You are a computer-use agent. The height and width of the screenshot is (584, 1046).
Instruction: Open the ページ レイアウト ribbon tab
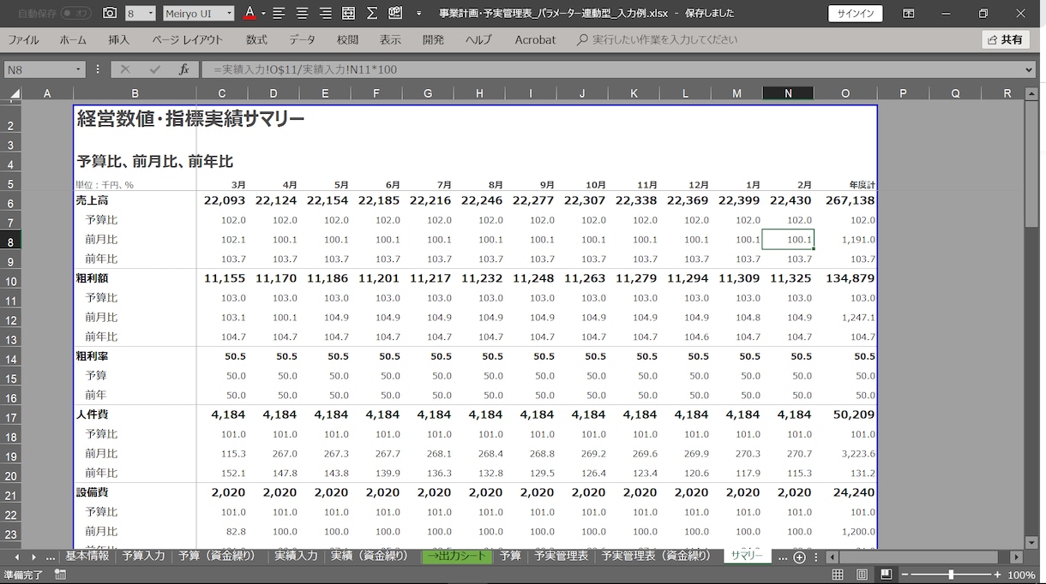click(187, 39)
